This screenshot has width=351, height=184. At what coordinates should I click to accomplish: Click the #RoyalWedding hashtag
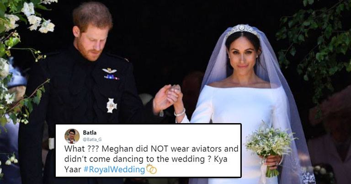114,169
